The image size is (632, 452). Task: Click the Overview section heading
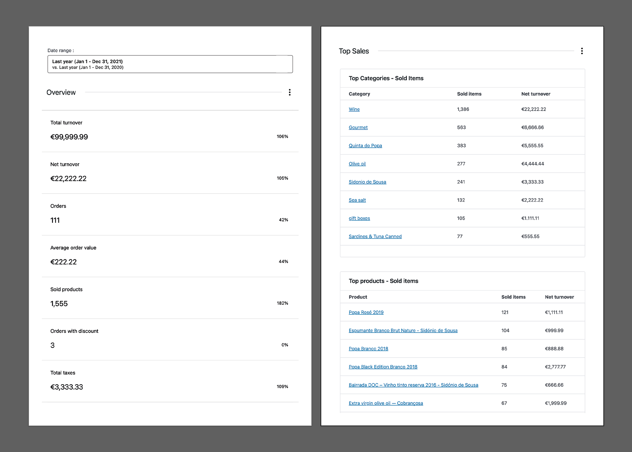(61, 92)
